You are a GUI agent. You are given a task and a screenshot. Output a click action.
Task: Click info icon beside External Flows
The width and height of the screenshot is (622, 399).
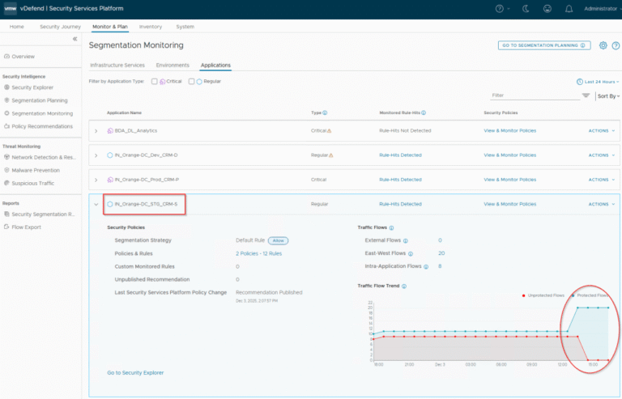point(406,240)
